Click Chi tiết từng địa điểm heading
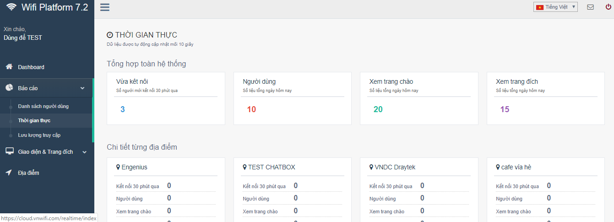Viewport: 614px width, 222px height. pyautogui.click(x=142, y=147)
